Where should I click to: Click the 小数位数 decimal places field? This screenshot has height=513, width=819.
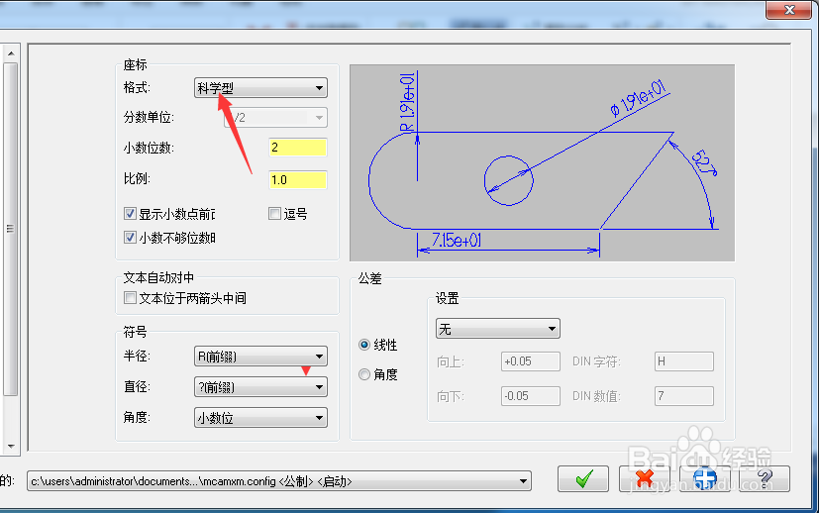298,148
